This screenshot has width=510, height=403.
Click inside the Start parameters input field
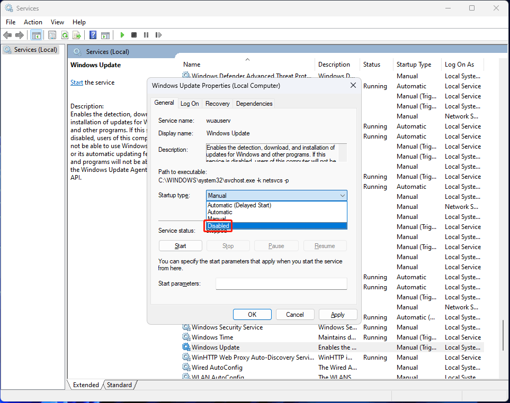tap(281, 283)
